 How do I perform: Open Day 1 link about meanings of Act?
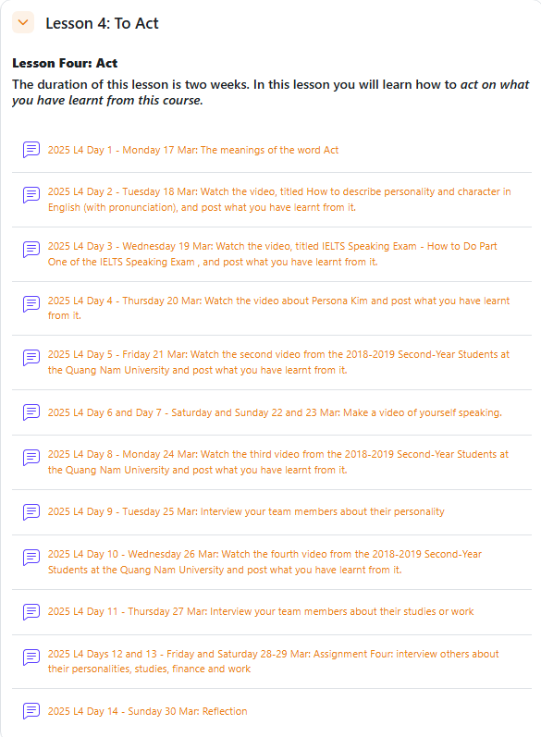193,150
